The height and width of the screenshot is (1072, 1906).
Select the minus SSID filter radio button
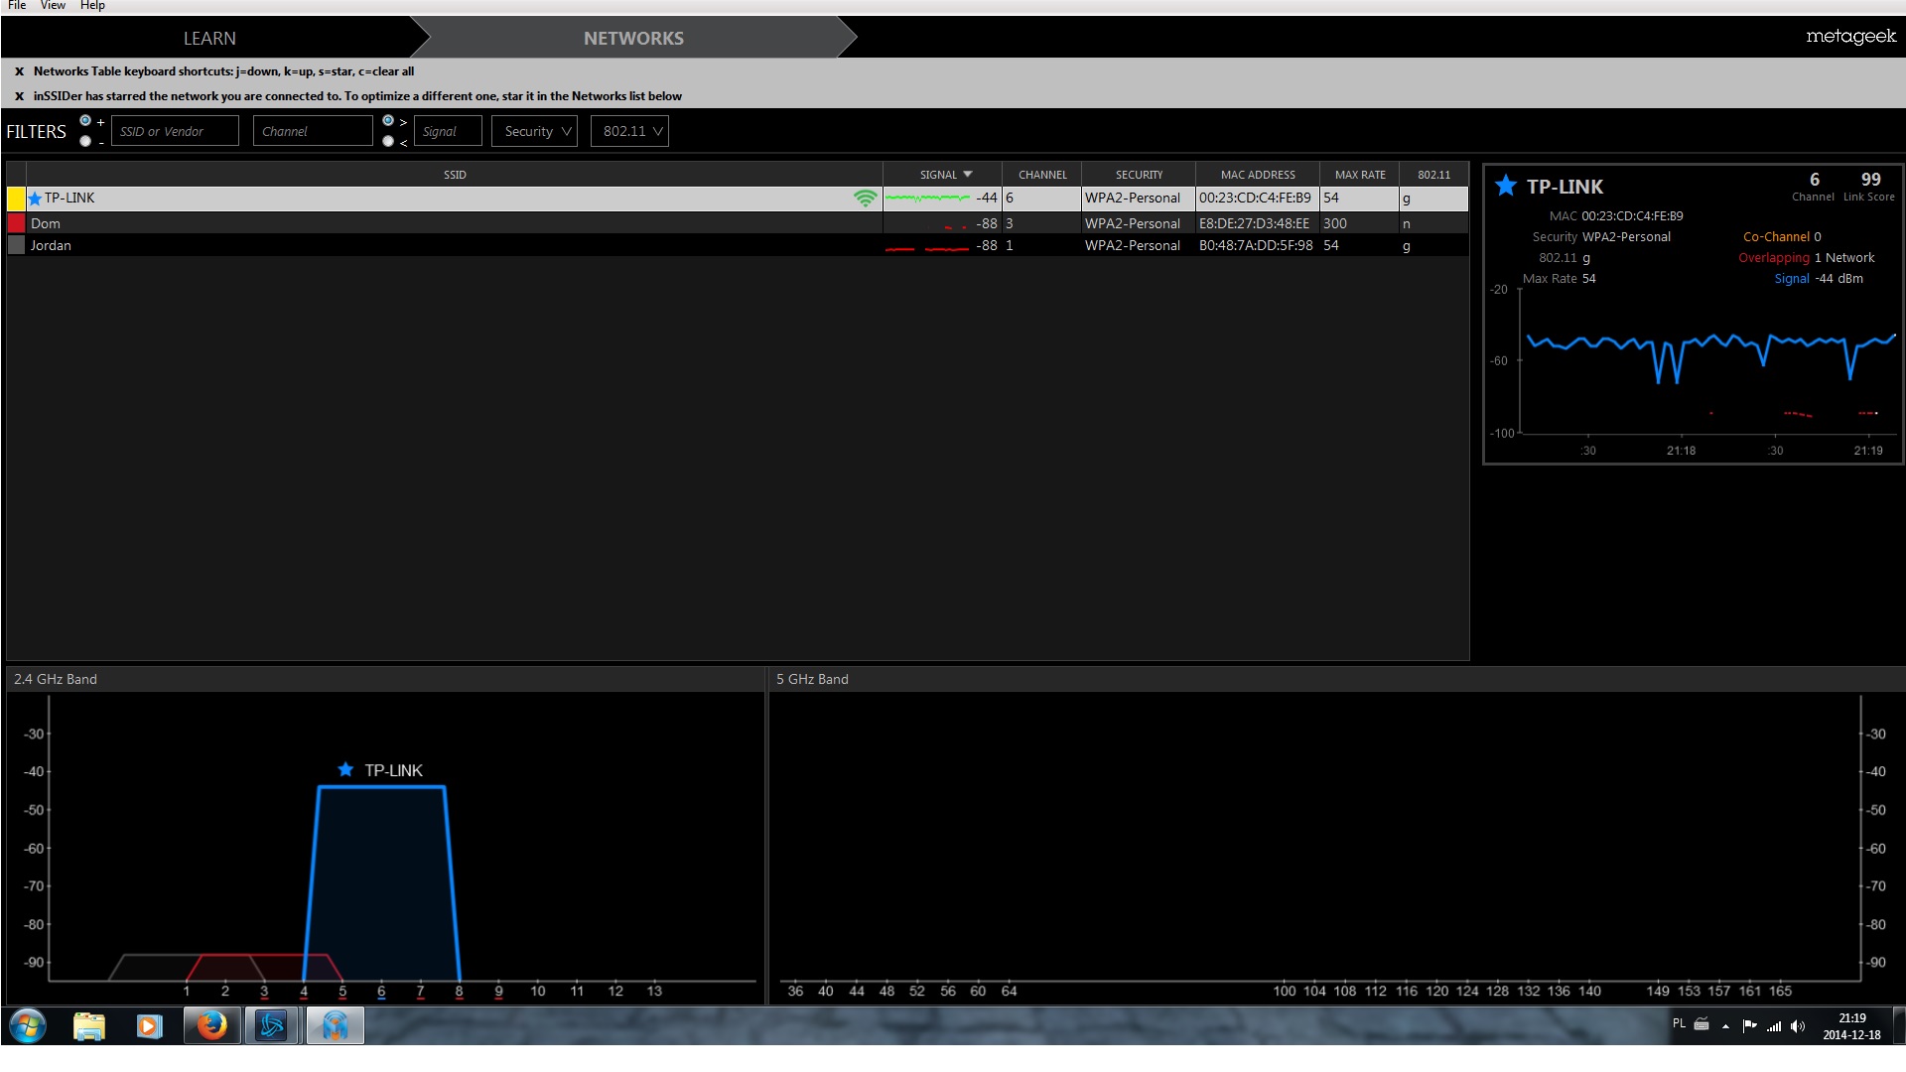click(85, 141)
